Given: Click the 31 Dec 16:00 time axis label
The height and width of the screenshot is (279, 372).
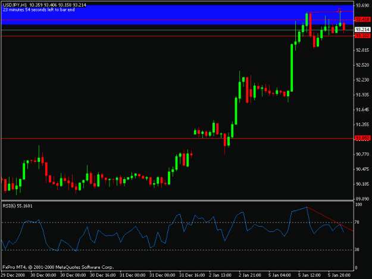Looking at the screenshot, I should click(192, 275).
